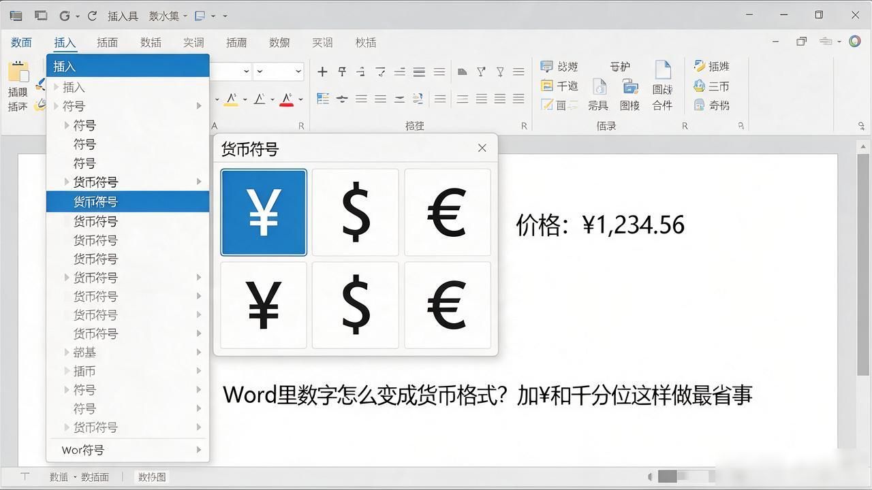Switch to the 插入 ribbon tab
This screenshot has height=490, width=872.
(x=65, y=42)
